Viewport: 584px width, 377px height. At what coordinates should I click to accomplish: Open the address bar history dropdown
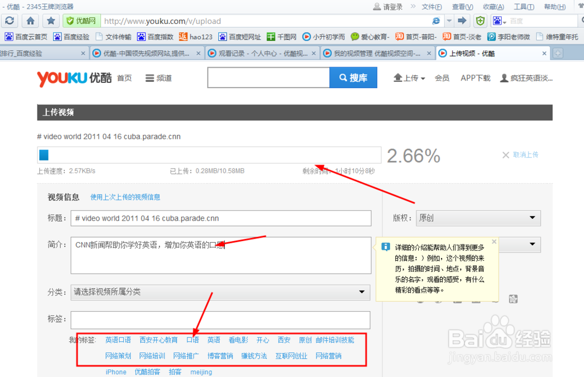449,21
